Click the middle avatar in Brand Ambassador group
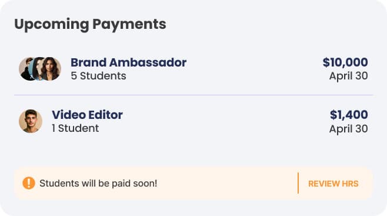The image size is (387, 216). point(36,69)
